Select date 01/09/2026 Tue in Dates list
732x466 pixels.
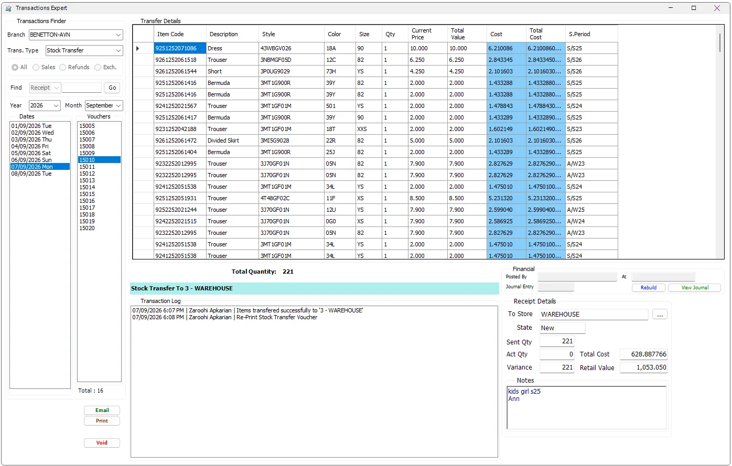(x=40, y=126)
